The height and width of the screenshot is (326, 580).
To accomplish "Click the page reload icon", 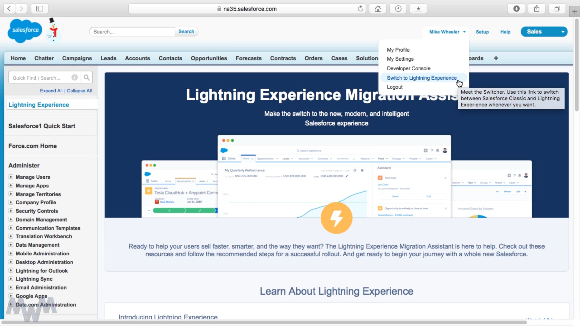I will tap(360, 9).
